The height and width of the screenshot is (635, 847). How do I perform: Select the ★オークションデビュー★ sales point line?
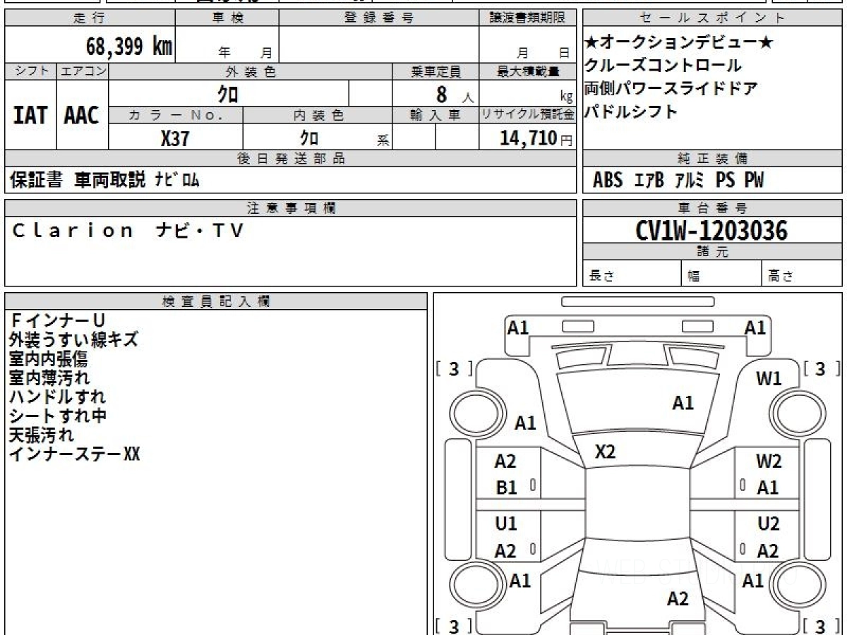[679, 43]
